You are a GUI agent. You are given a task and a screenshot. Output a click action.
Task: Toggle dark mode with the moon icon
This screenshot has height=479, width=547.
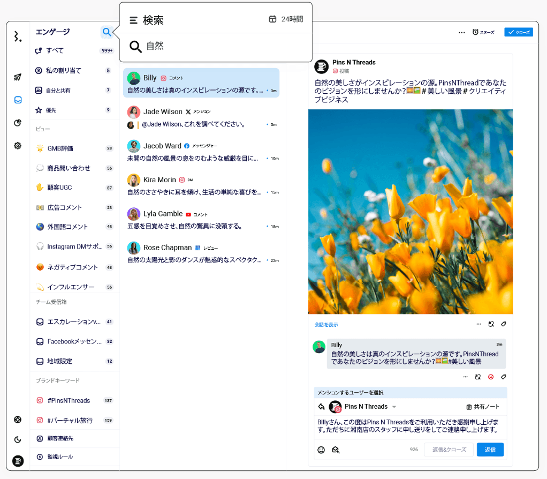(18, 440)
